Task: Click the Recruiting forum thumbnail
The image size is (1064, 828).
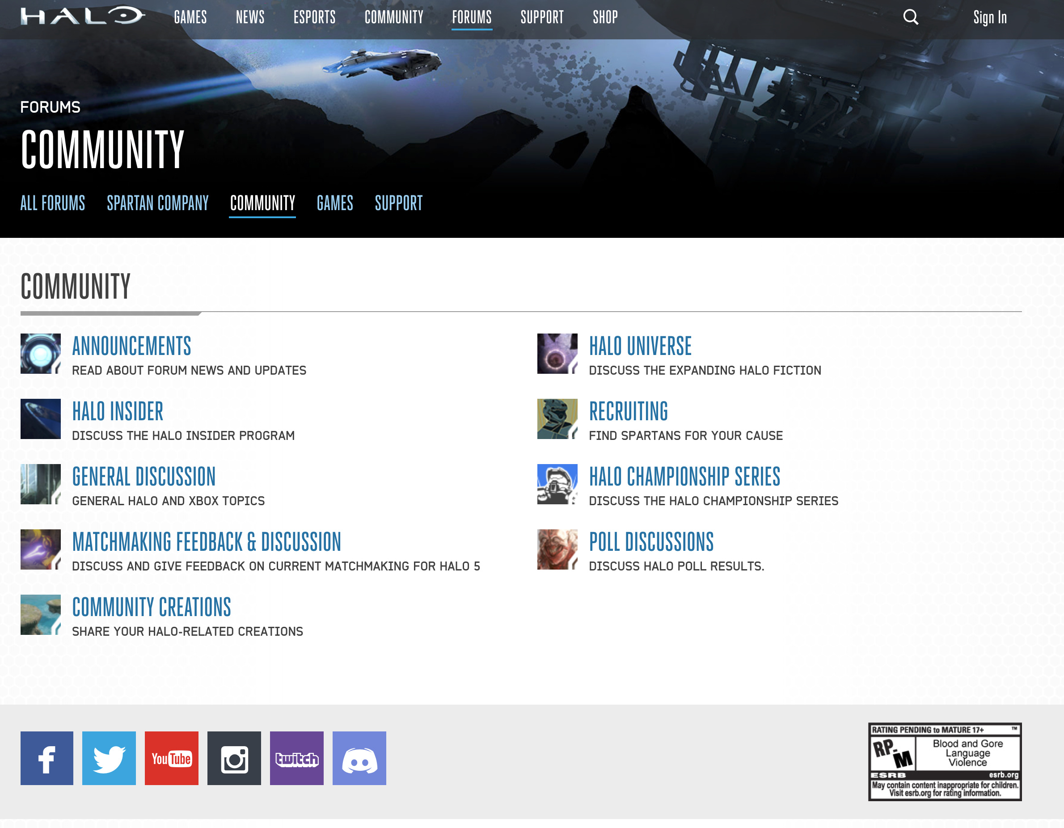Action: coord(557,418)
